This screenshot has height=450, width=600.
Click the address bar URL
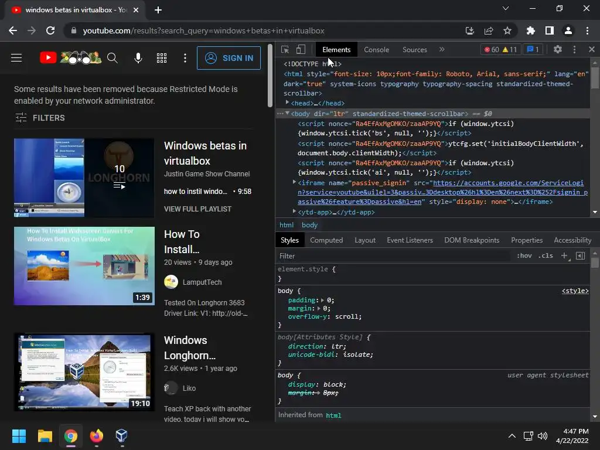[203, 30]
